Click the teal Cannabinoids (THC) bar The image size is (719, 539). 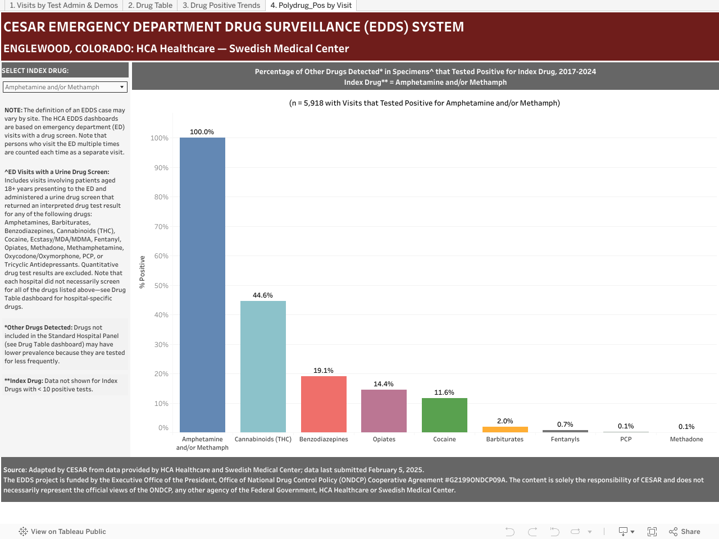click(x=263, y=367)
